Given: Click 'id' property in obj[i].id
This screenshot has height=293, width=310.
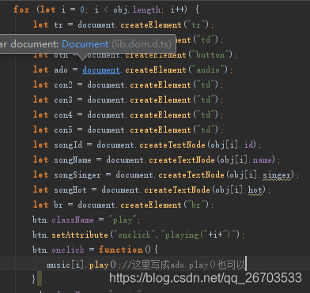Looking at the screenshot, I should coord(248,145).
